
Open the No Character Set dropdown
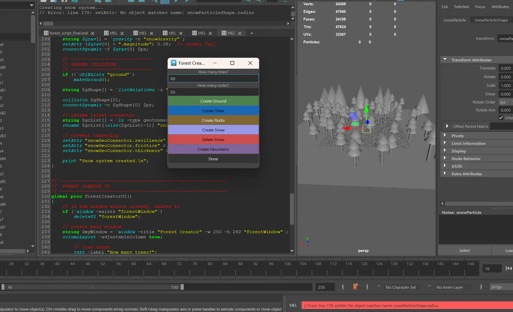pyautogui.click(x=401, y=287)
